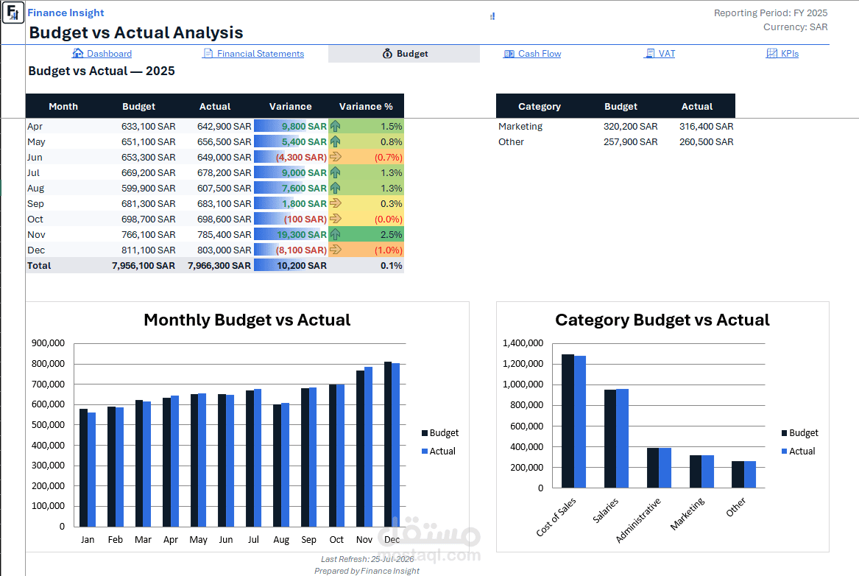859x576 pixels.
Task: Select the Category Budget vs Actual chart title
Action: 662,320
